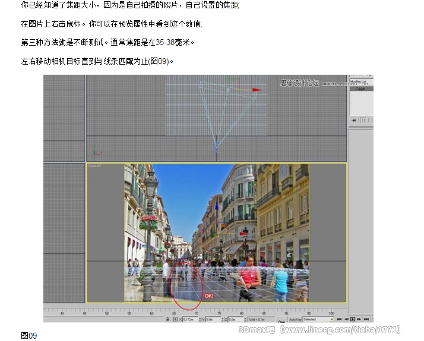
Task: Click the set key icon
Action: tap(281, 321)
